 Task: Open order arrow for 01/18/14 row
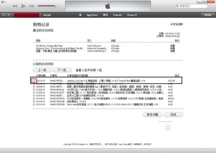(x=34, y=99)
